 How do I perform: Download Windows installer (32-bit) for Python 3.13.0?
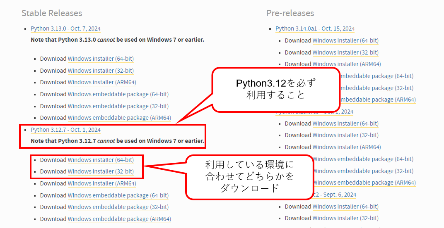101,71
